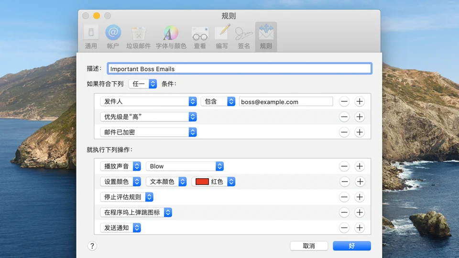Remove the 邮件已加密 condition row
This screenshot has width=459, height=258.
[344, 132]
